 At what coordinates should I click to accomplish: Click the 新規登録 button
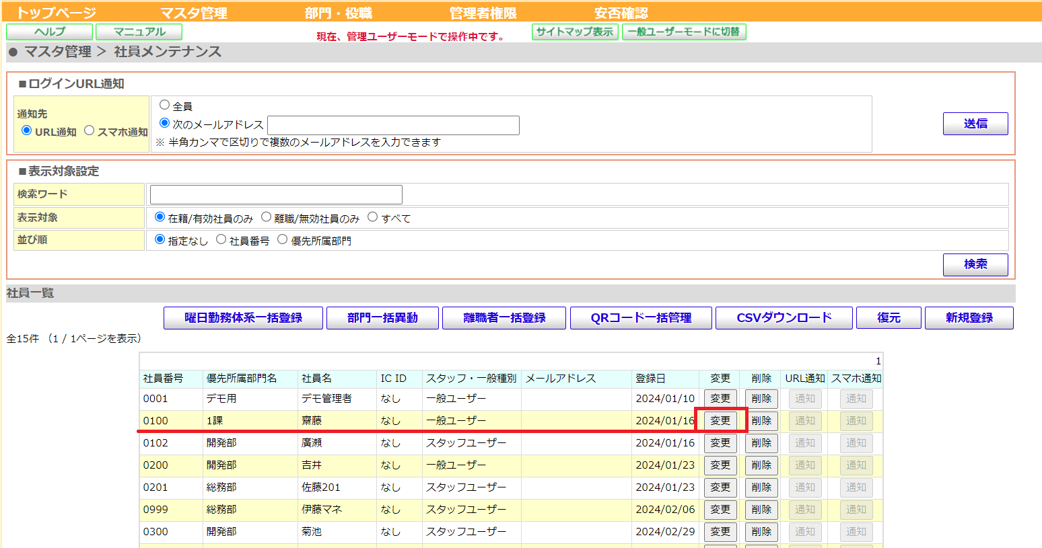click(969, 318)
